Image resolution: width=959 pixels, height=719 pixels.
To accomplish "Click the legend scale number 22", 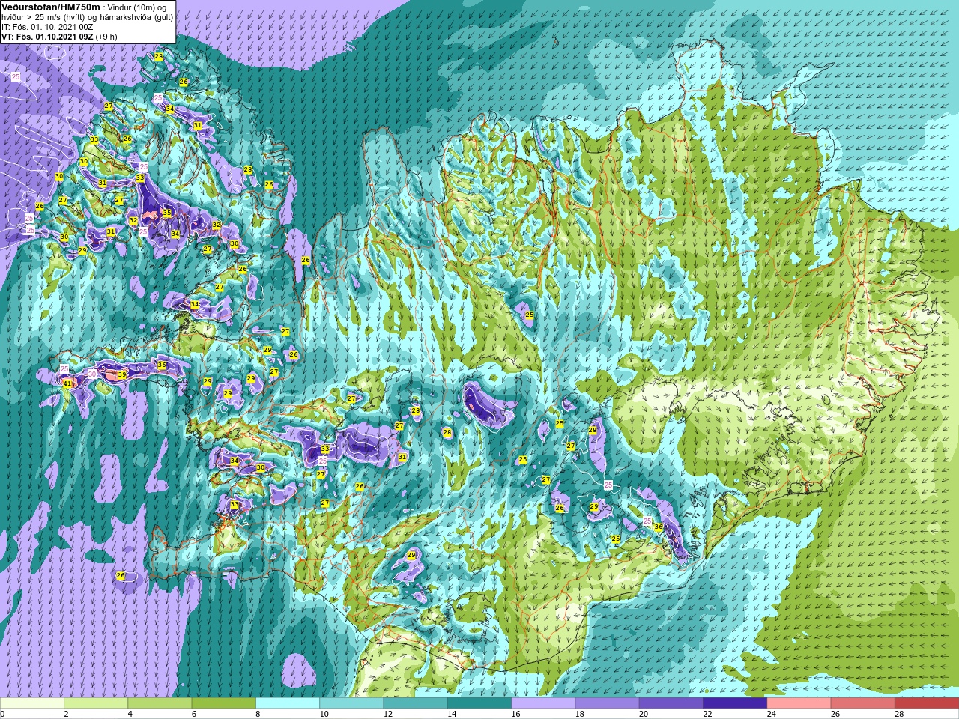I will tap(707, 714).
